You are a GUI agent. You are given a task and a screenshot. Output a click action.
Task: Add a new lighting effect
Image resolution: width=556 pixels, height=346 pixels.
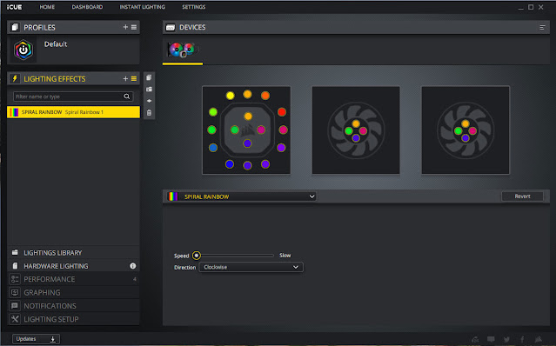tap(125, 78)
